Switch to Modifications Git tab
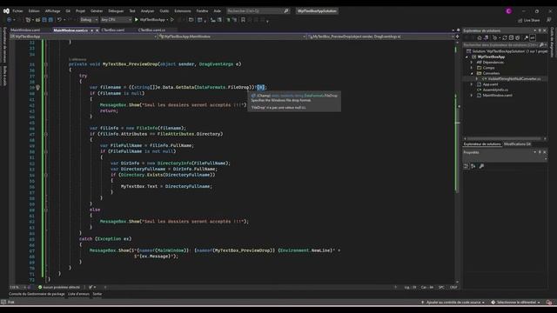This screenshot has width=557, height=313. (x=517, y=144)
